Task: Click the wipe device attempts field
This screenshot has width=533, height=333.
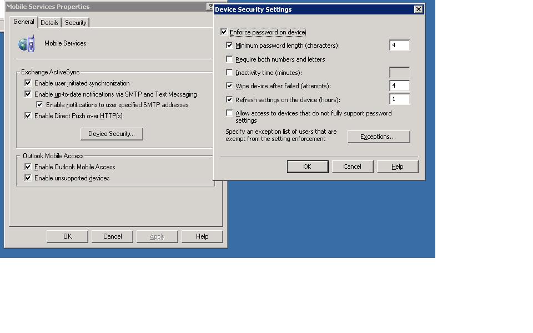Action: 399,85
